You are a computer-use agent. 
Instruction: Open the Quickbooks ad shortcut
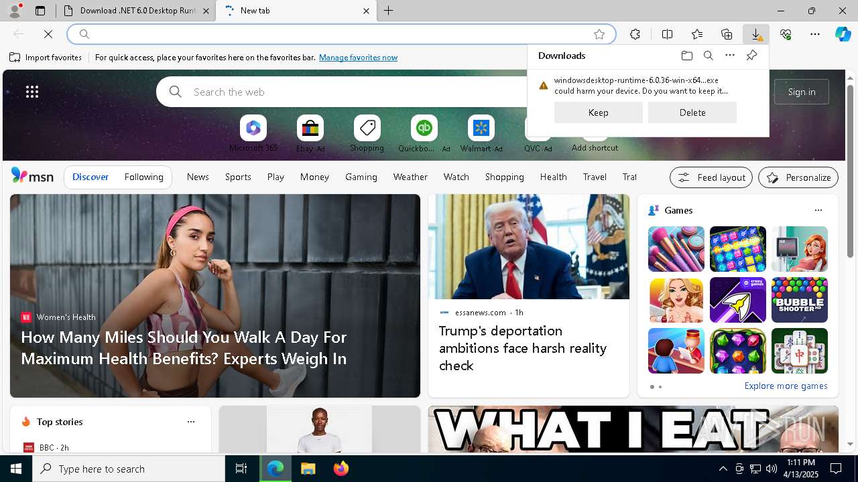coord(424,133)
